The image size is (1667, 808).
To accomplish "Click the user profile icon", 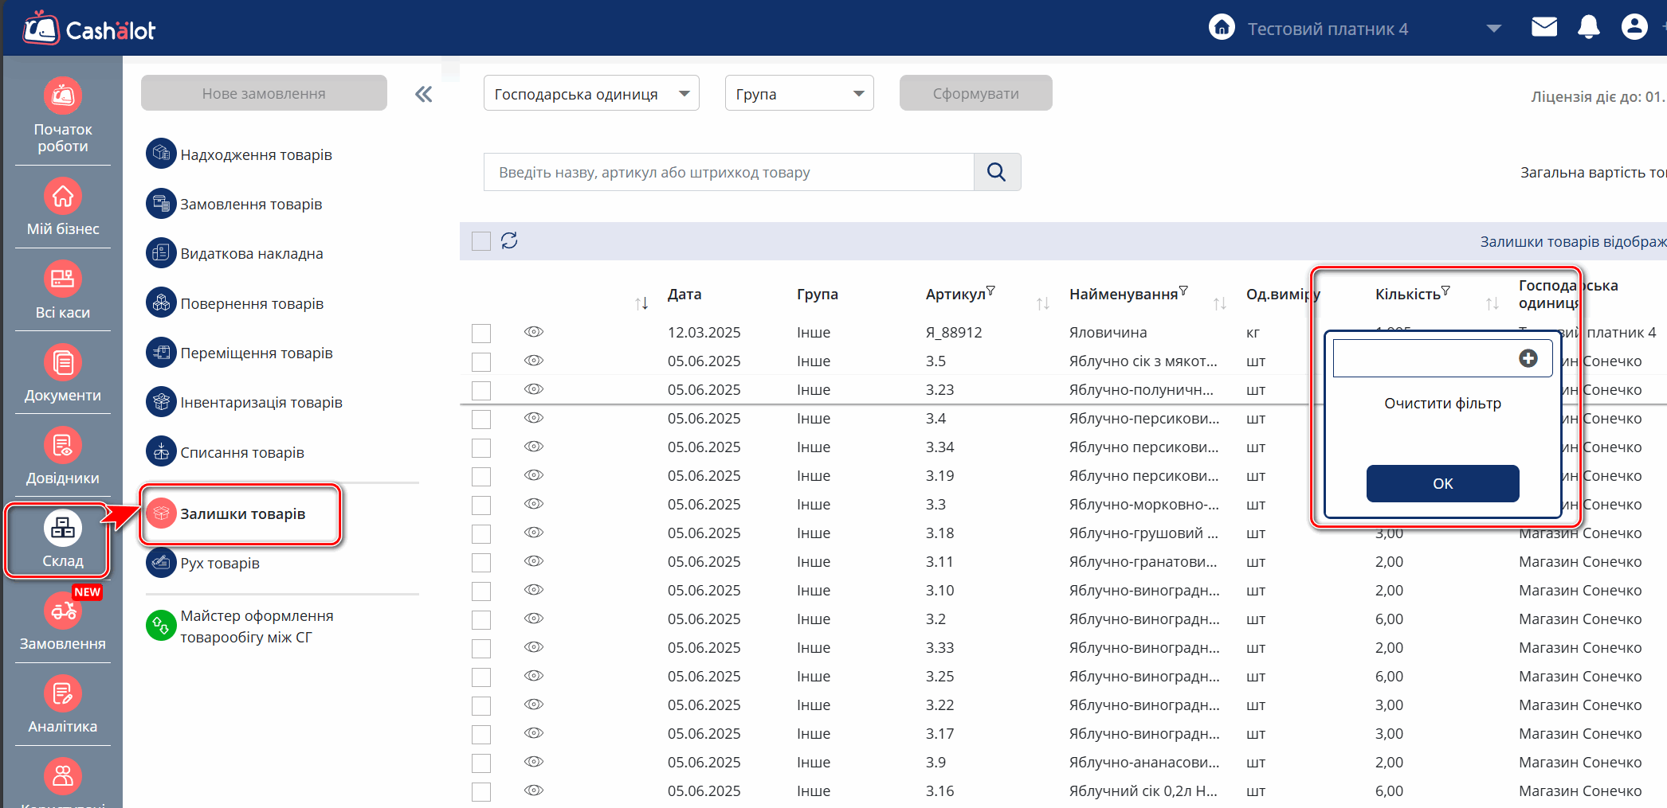I will [1634, 28].
